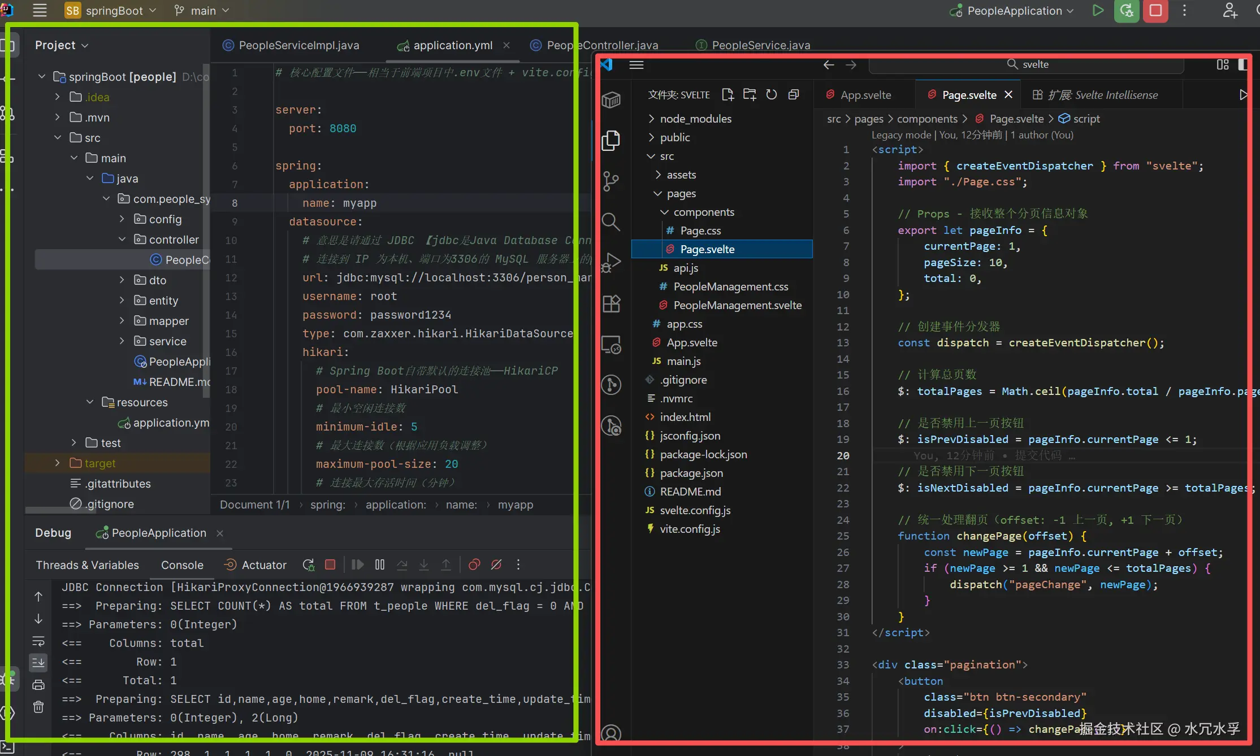This screenshot has height=756, width=1260.
Task: Switch to App.svelte editor tab
Action: (865, 95)
